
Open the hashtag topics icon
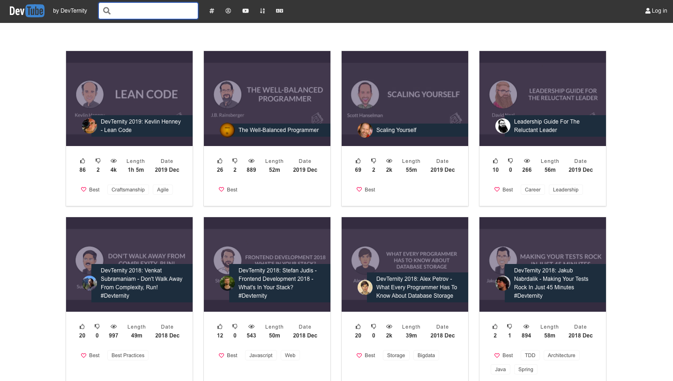[212, 11]
